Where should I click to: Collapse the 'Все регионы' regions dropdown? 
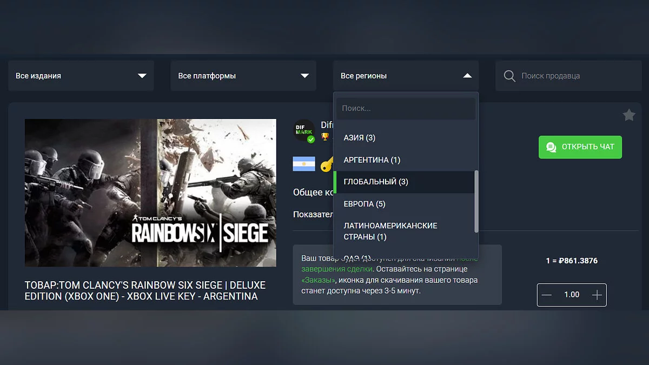[406, 76]
